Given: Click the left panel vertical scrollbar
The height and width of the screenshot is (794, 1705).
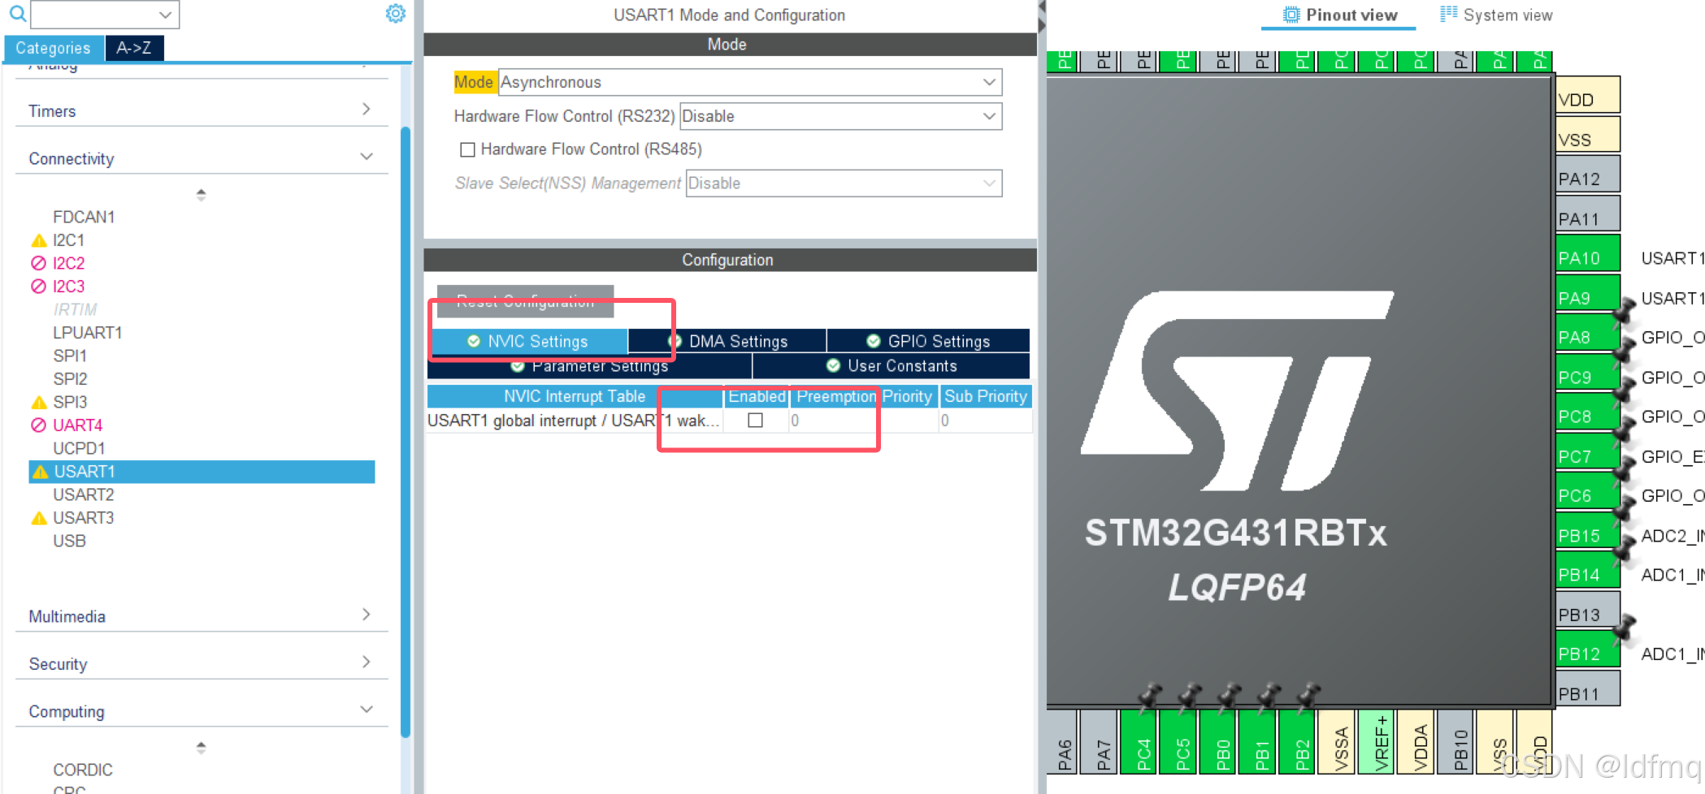Looking at the screenshot, I should click(x=406, y=430).
